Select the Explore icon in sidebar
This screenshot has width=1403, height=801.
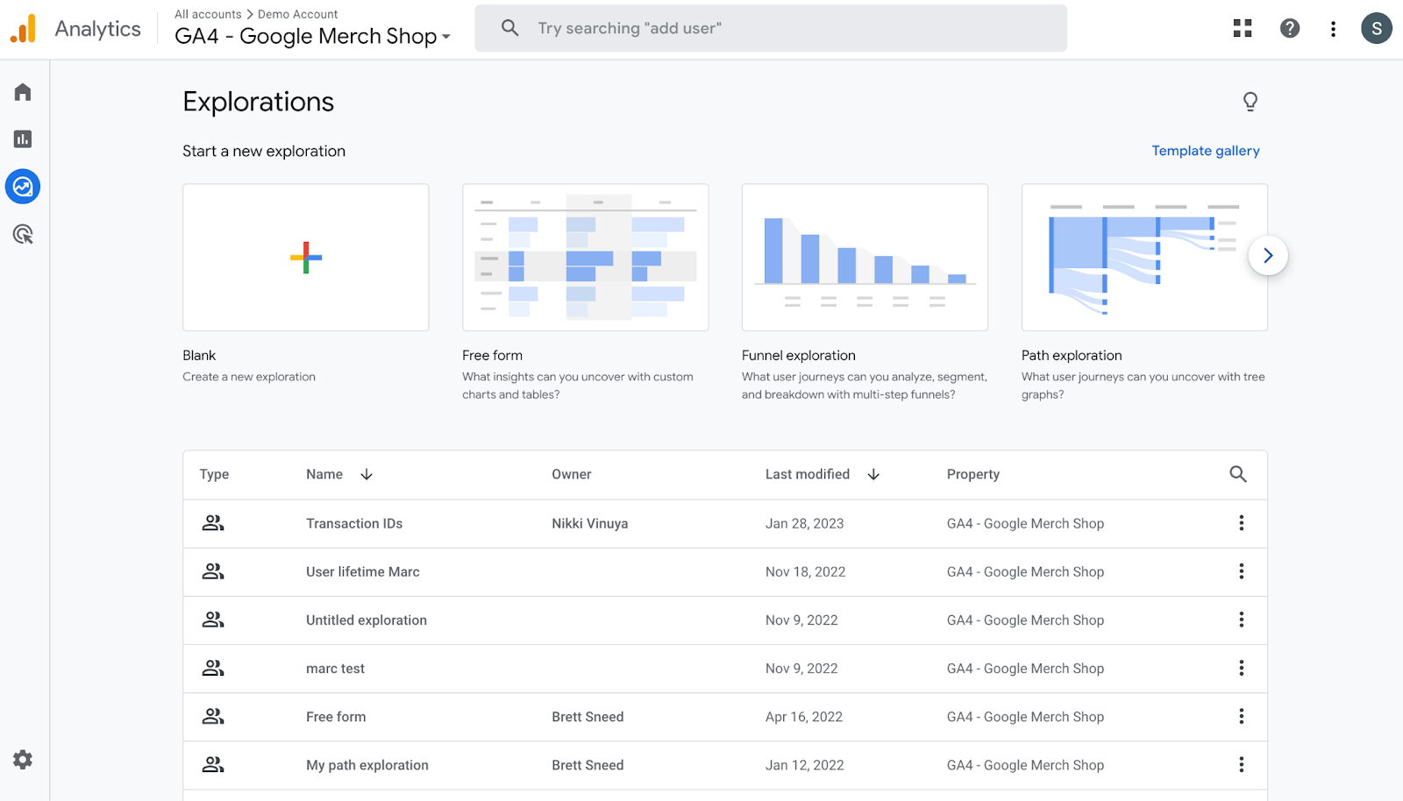pyautogui.click(x=22, y=186)
